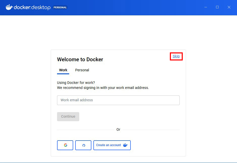Click the Google sign-in button outline
This screenshot has width=237, height=163.
pyautogui.click(x=65, y=145)
